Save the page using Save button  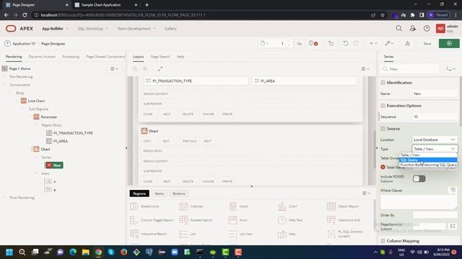pyautogui.click(x=427, y=43)
